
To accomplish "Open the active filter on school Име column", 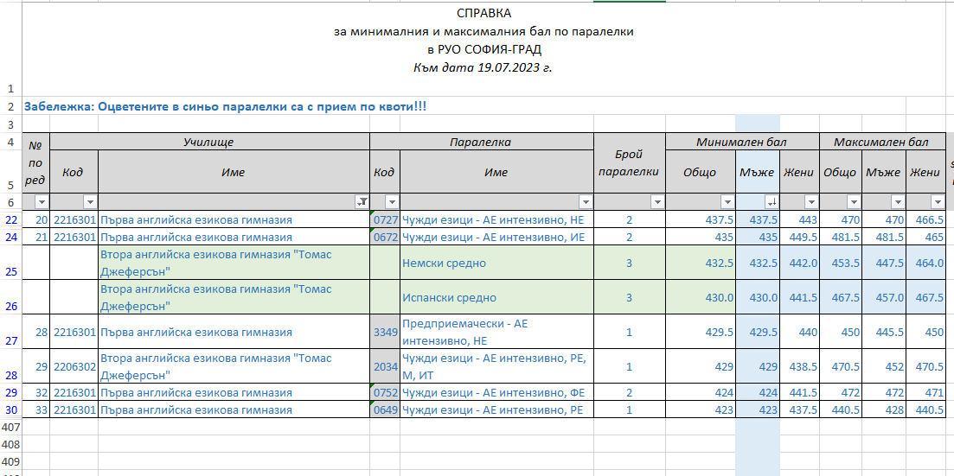I will click(362, 202).
